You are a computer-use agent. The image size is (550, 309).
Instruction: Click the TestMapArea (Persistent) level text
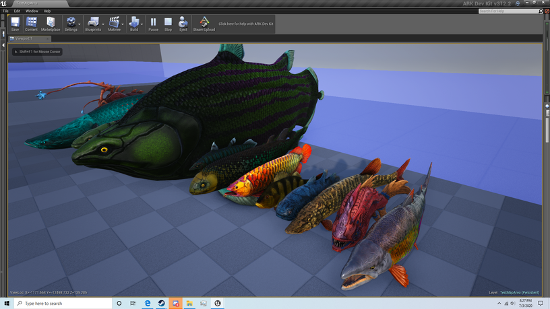point(520,293)
